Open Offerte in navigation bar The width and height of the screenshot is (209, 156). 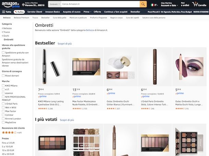pyautogui.click(x=97, y=12)
